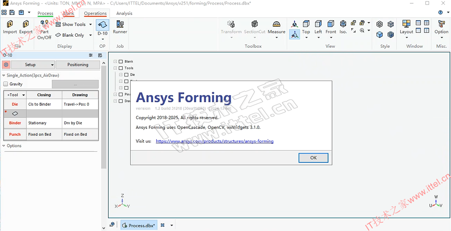Screen dimensions: 451x231
Task: Click the Top view cube icon
Action: pyautogui.click(x=306, y=24)
